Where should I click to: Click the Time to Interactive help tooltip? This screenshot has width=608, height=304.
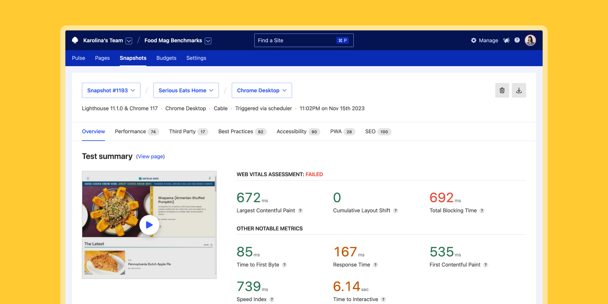383,299
